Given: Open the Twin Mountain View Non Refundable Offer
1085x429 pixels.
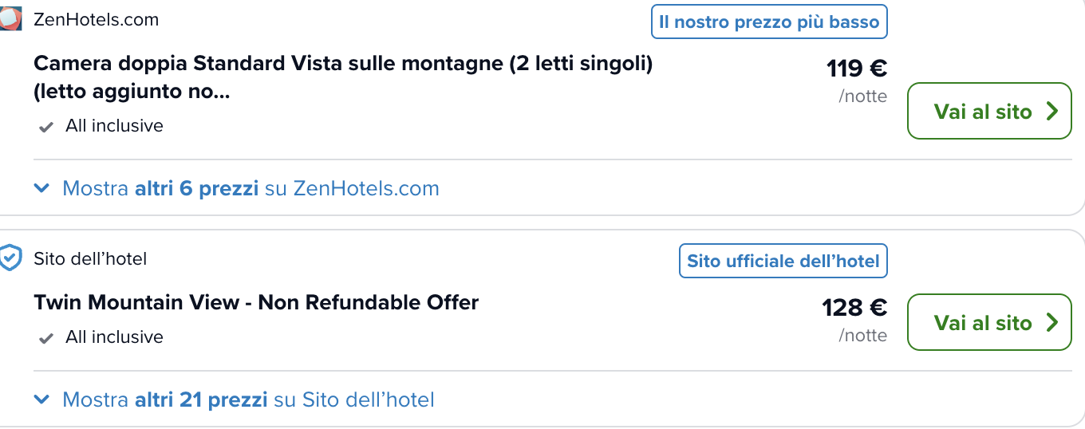Looking at the screenshot, I should click(256, 303).
